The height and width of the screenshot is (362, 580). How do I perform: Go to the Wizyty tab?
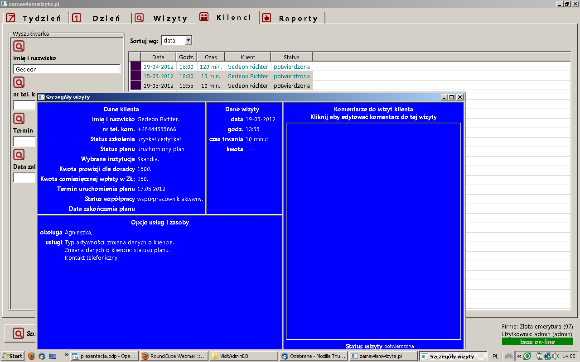164,18
